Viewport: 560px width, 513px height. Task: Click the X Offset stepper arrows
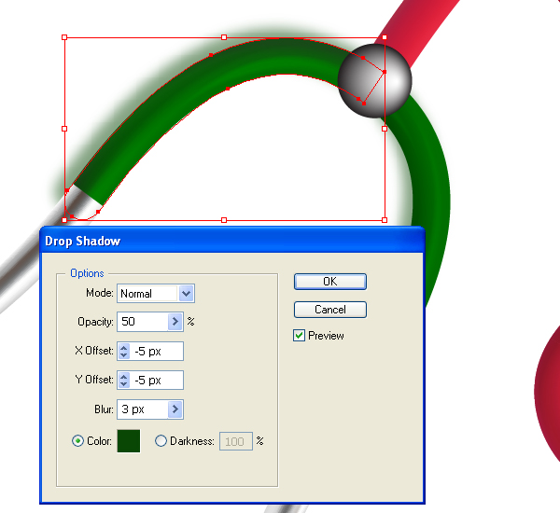tap(124, 351)
